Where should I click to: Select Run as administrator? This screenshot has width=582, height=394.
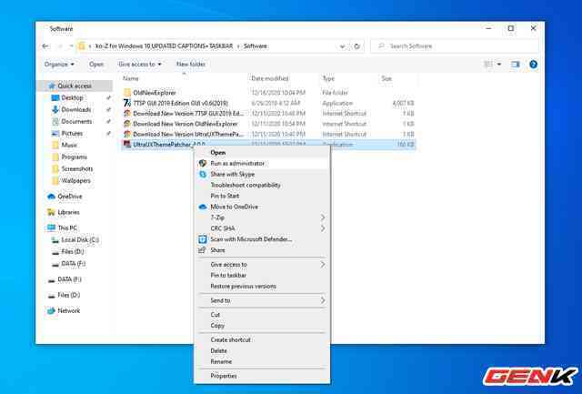coord(262,164)
